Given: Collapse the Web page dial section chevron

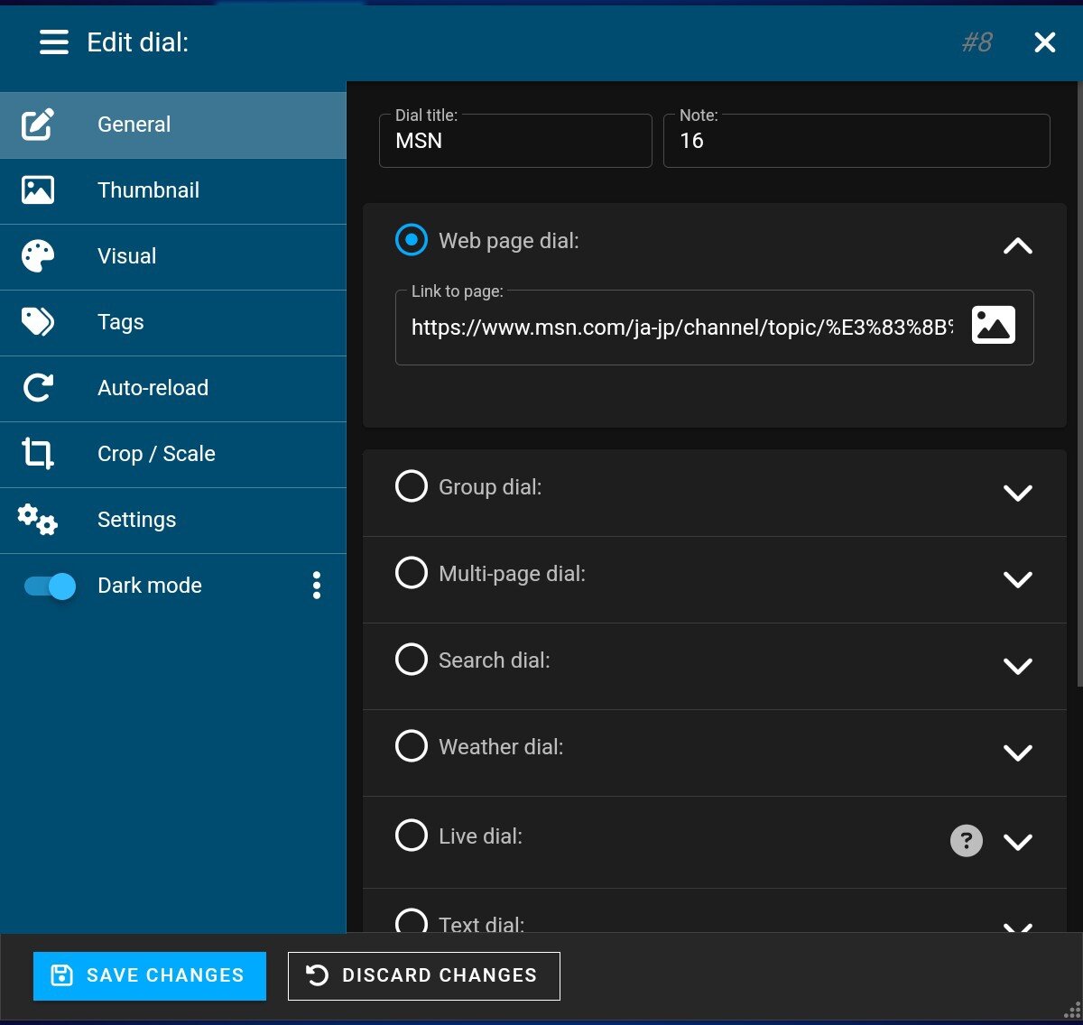Looking at the screenshot, I should pyautogui.click(x=1017, y=245).
